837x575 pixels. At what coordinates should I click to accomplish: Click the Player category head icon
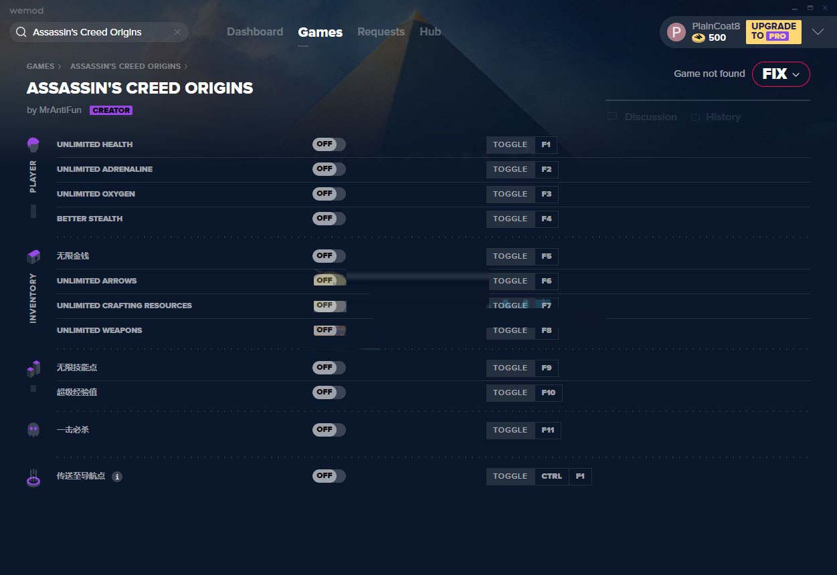tap(33, 144)
